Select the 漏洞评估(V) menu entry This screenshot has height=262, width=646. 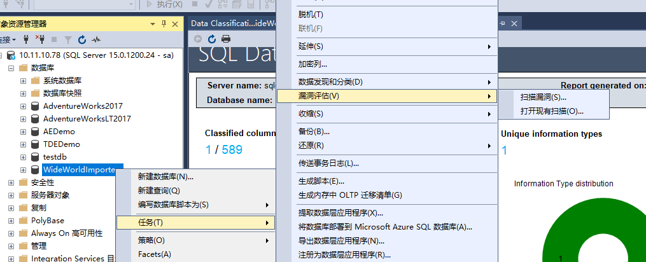click(x=386, y=96)
